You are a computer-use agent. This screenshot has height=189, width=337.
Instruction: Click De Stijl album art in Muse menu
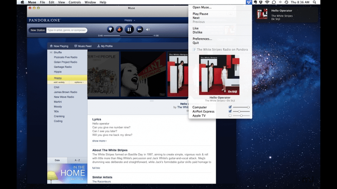(219, 75)
